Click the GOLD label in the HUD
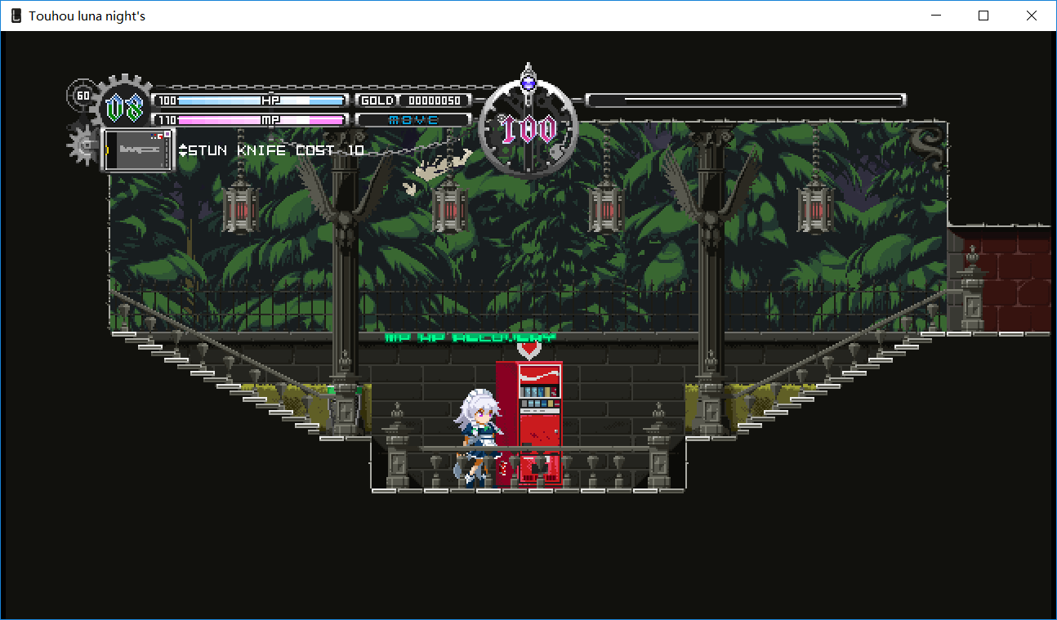This screenshot has width=1057, height=620. [377, 100]
